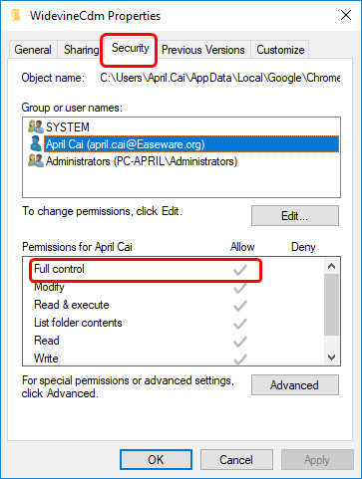This screenshot has width=362, height=479.
Task: Confirm the dialog with OK
Action: click(x=156, y=460)
